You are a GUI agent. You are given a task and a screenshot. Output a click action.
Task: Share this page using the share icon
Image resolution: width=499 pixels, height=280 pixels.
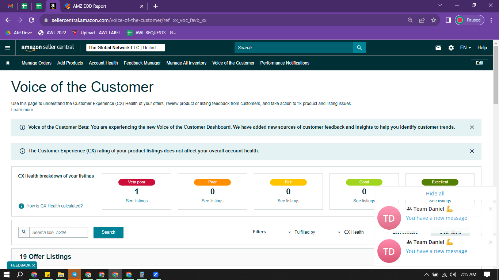422,20
